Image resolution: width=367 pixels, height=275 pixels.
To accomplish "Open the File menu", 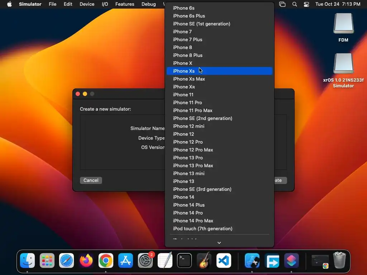I will (x=52, y=4).
